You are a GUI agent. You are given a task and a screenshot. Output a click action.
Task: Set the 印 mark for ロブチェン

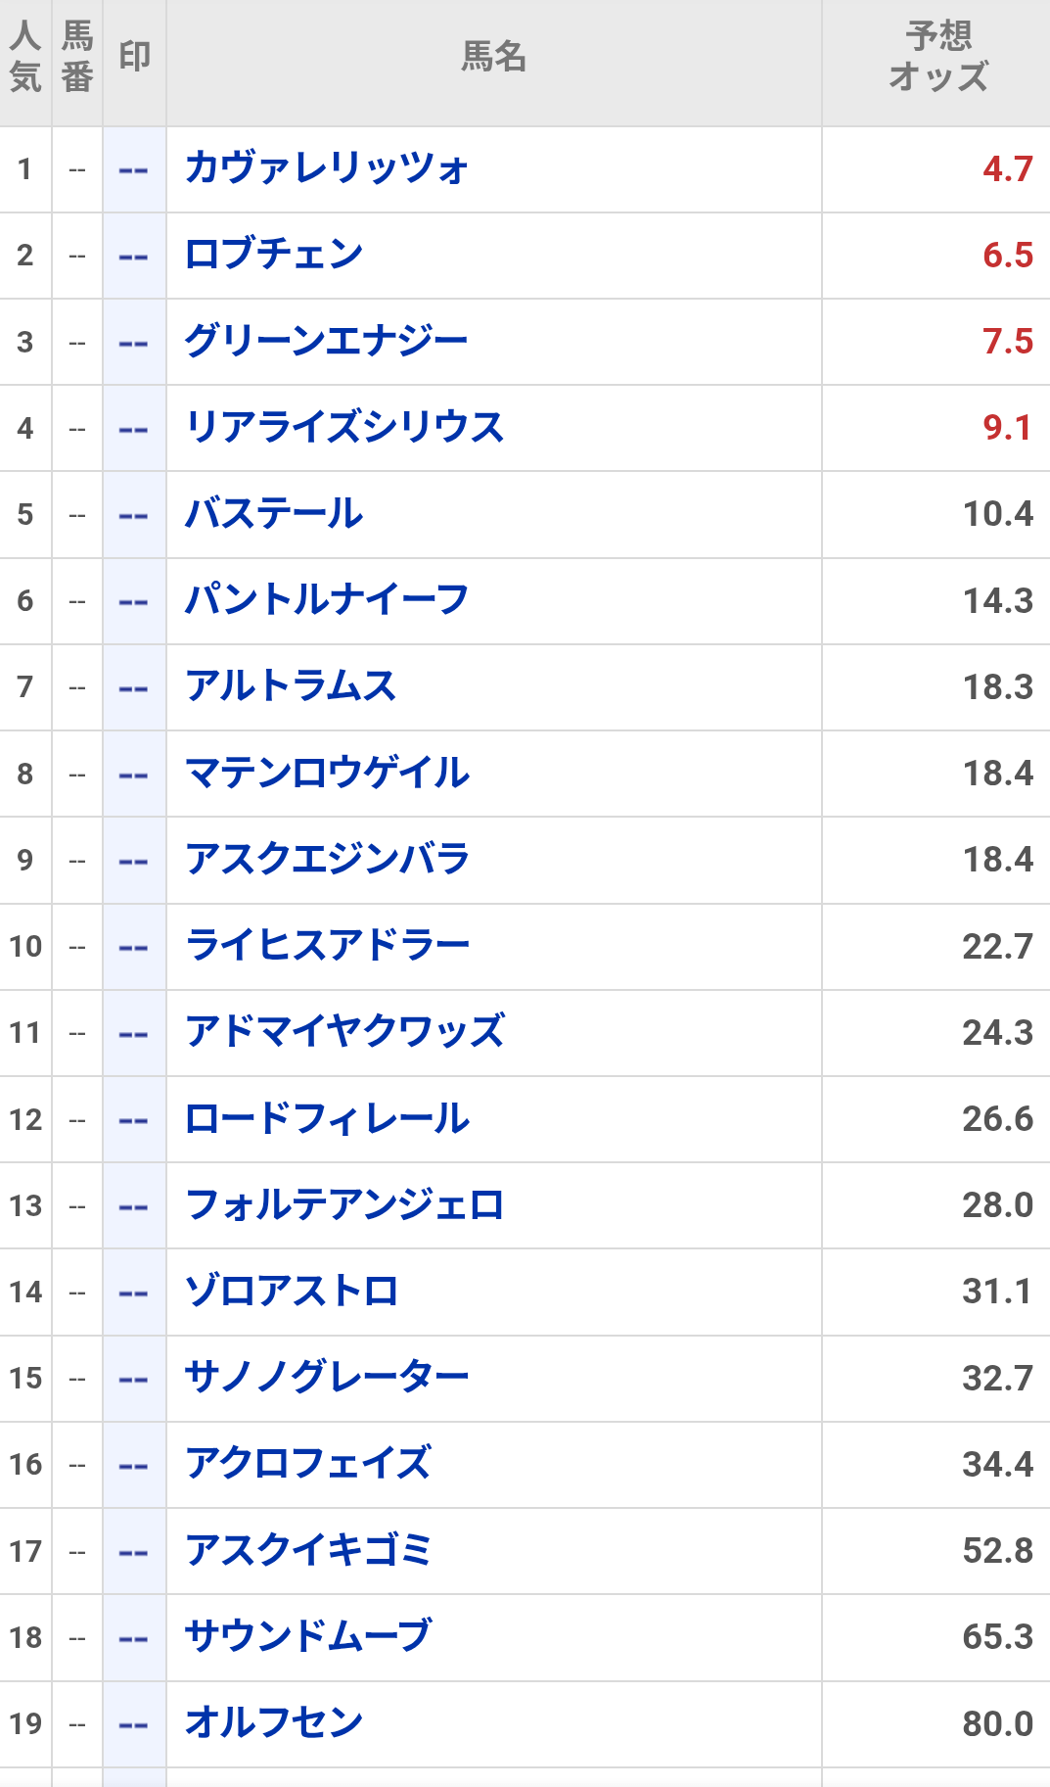(134, 257)
